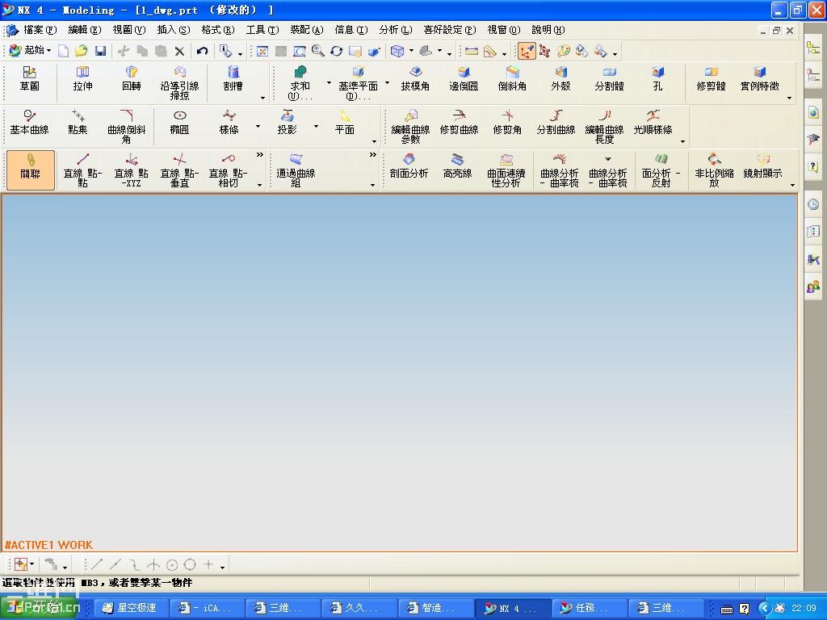Click the 鏡射顯示 mirror display tool
827x620 pixels.
[762, 166]
